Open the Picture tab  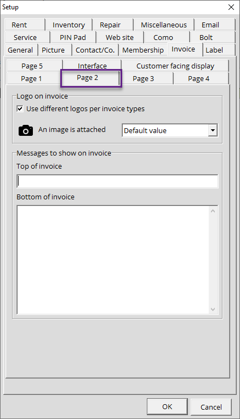tap(55, 50)
